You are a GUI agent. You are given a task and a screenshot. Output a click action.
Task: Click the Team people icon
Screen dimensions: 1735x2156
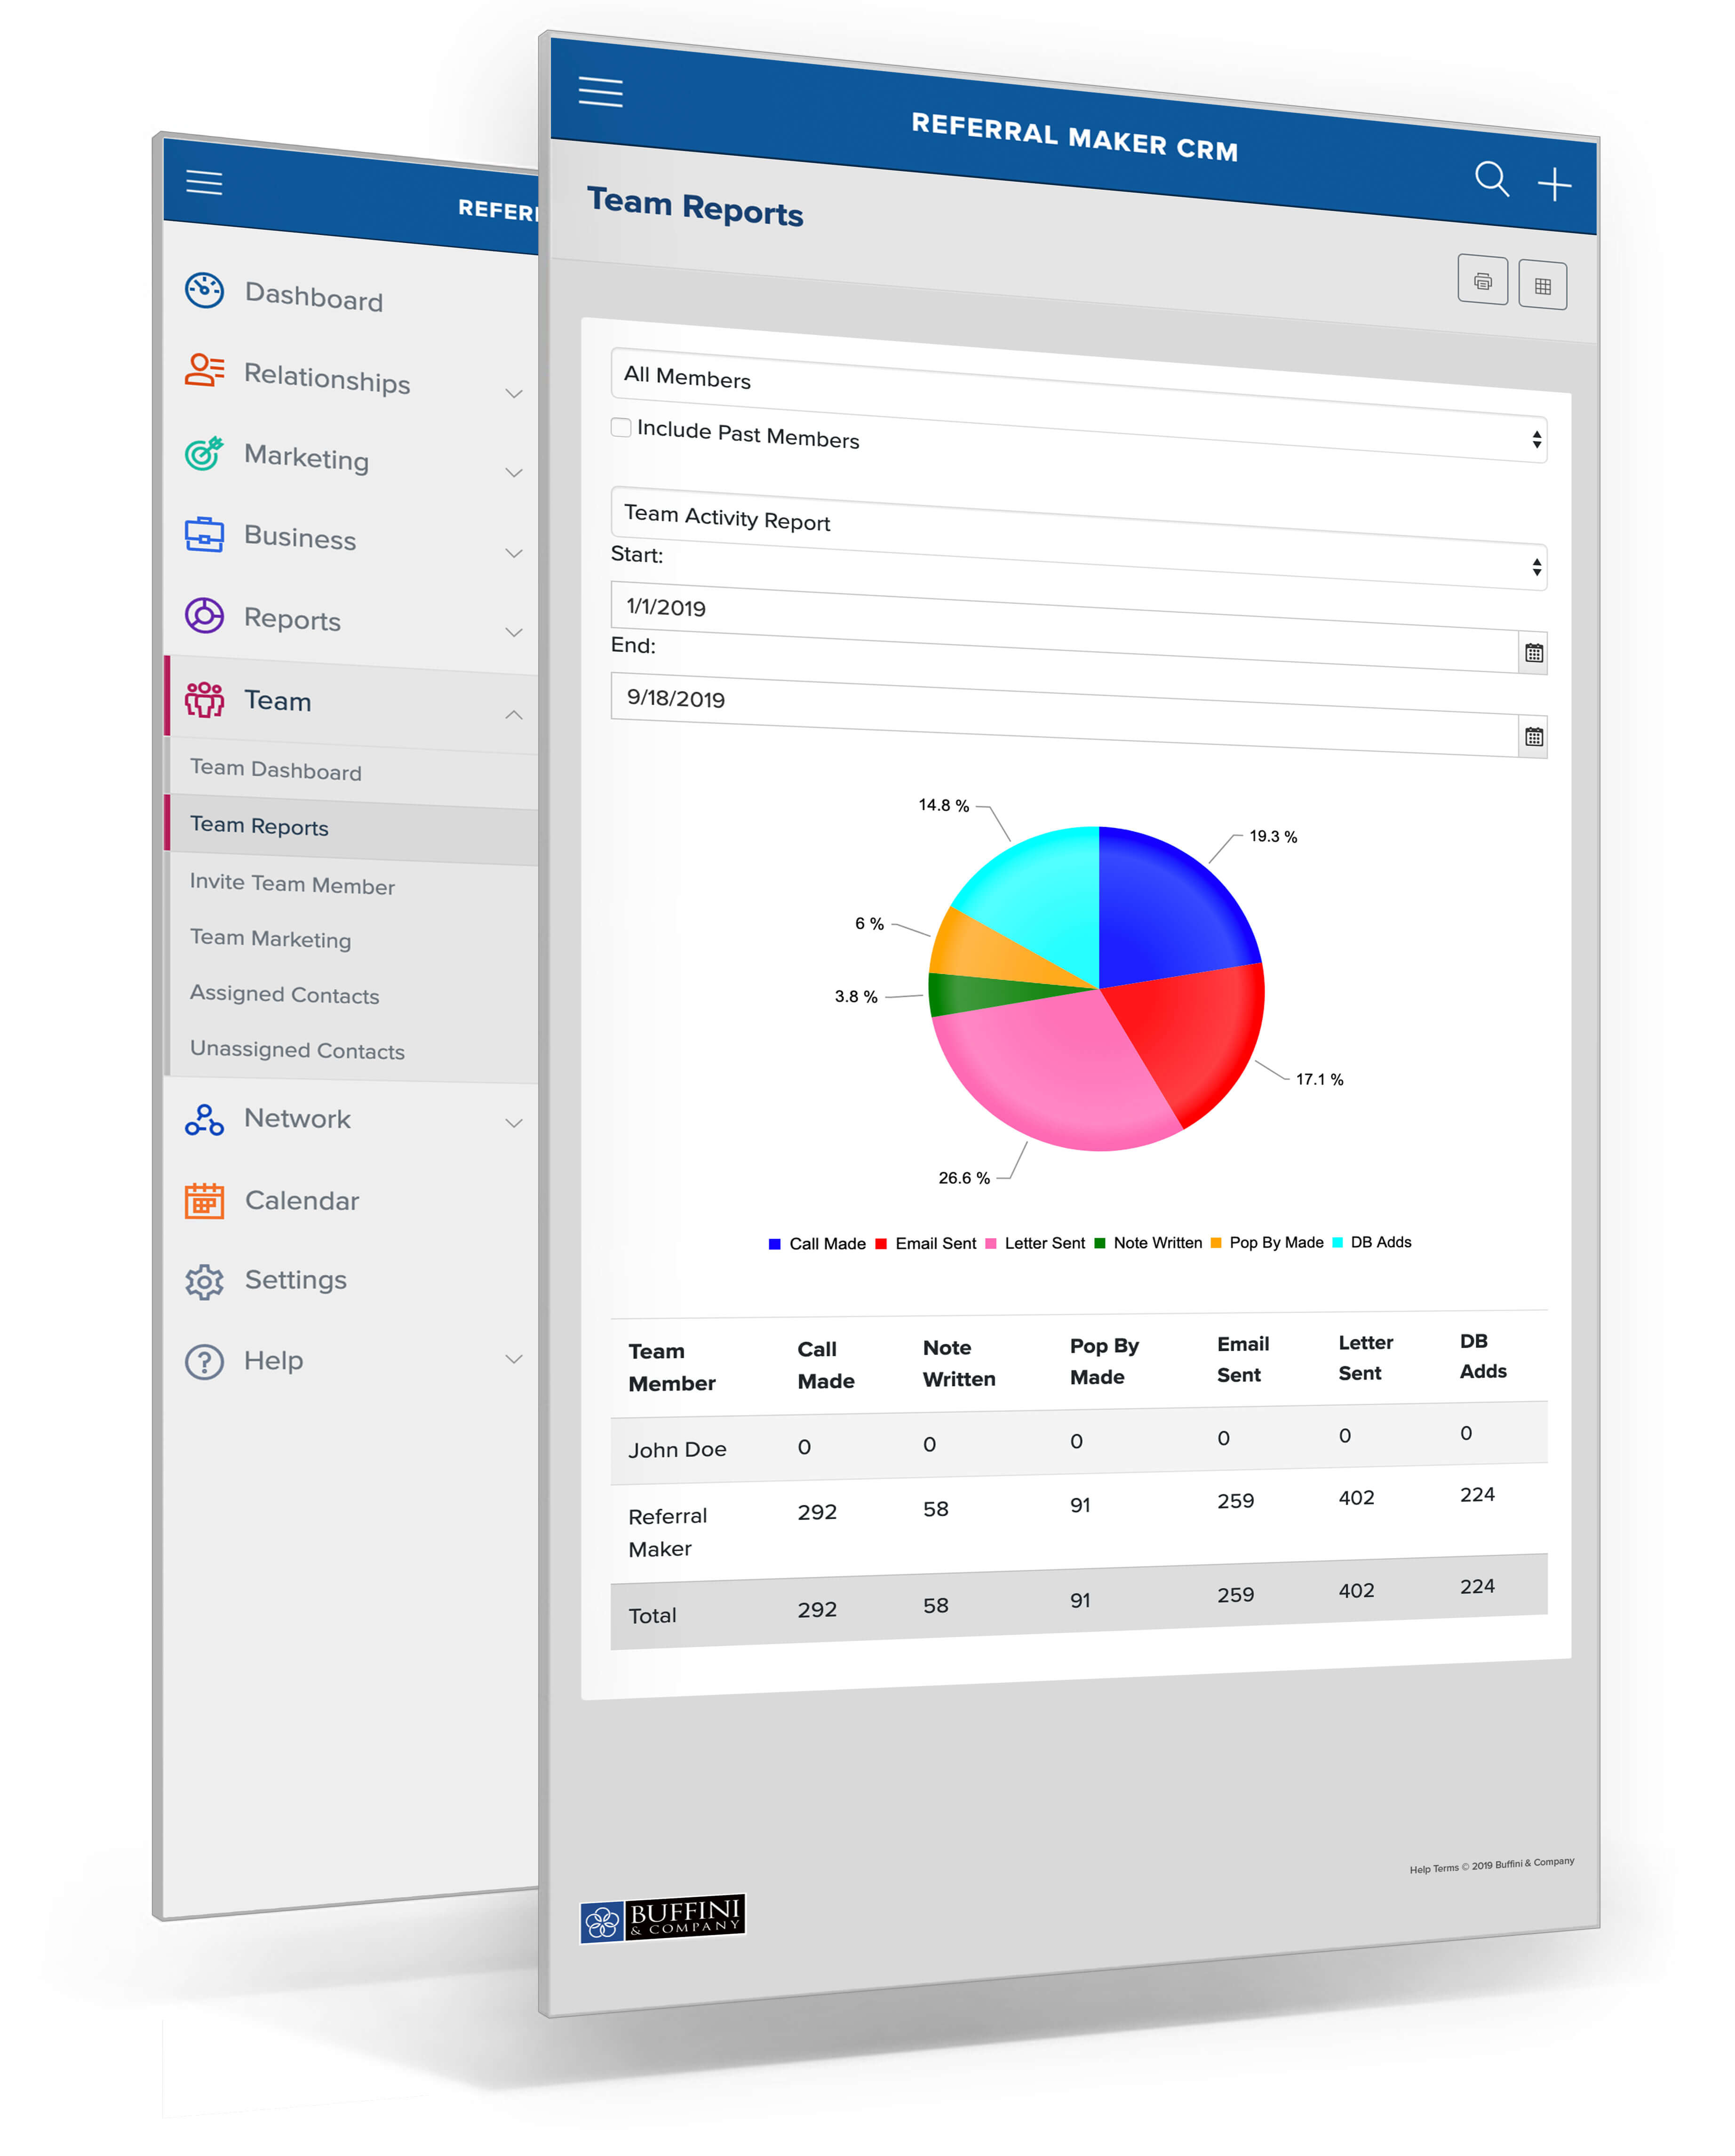204,699
